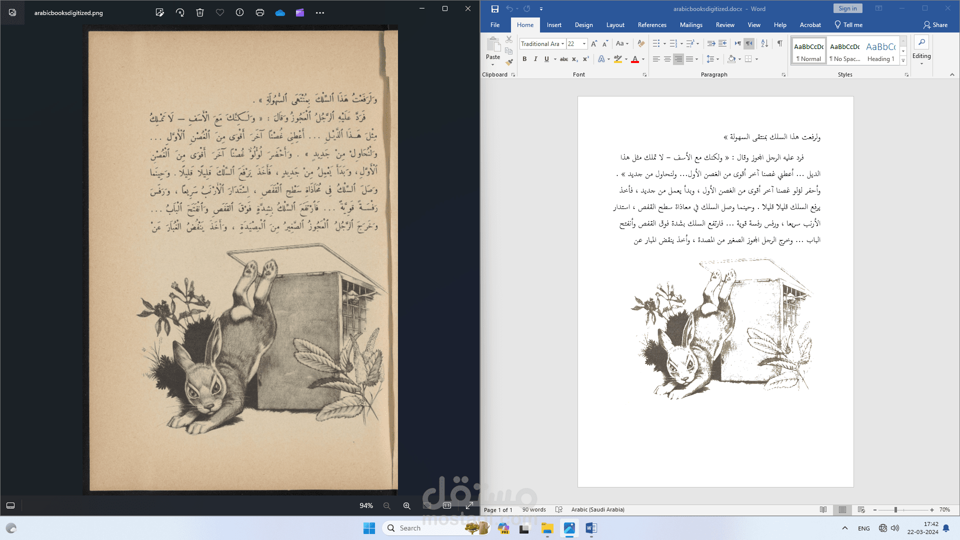Delete the image with trash icon

pyautogui.click(x=200, y=12)
